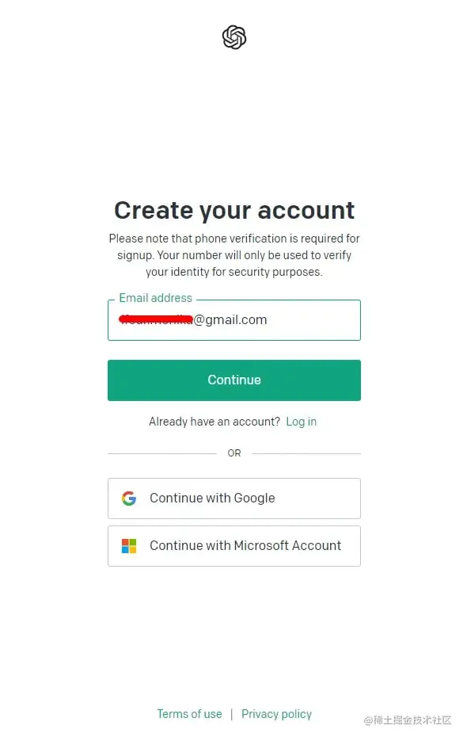Screen dimensions: 467x741
Task: Click the phone verification notice paragraph
Action: pyautogui.click(x=233, y=255)
